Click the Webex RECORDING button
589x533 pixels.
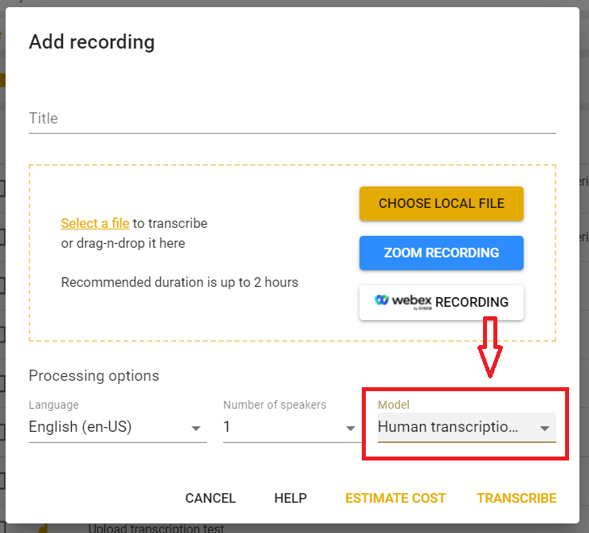[x=442, y=303]
